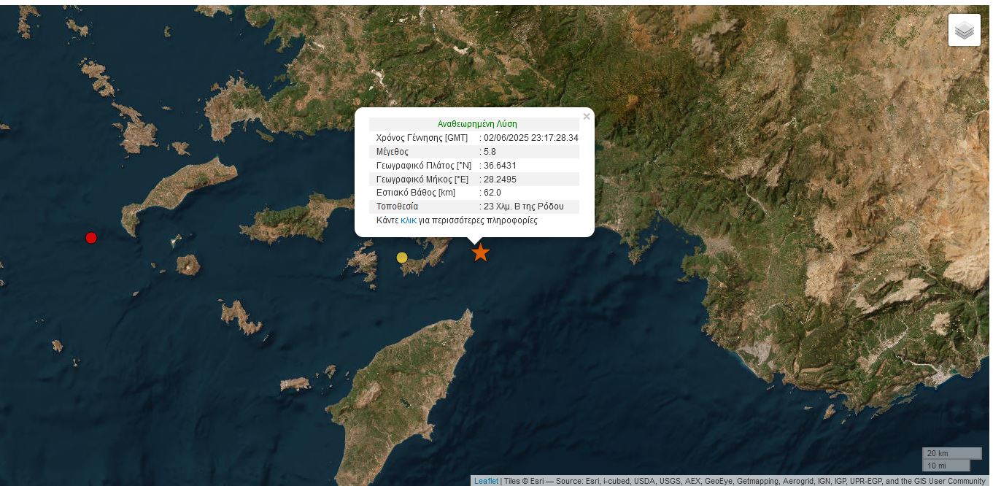Click the magnitude value 5.8
The image size is (993, 486).
click(490, 152)
